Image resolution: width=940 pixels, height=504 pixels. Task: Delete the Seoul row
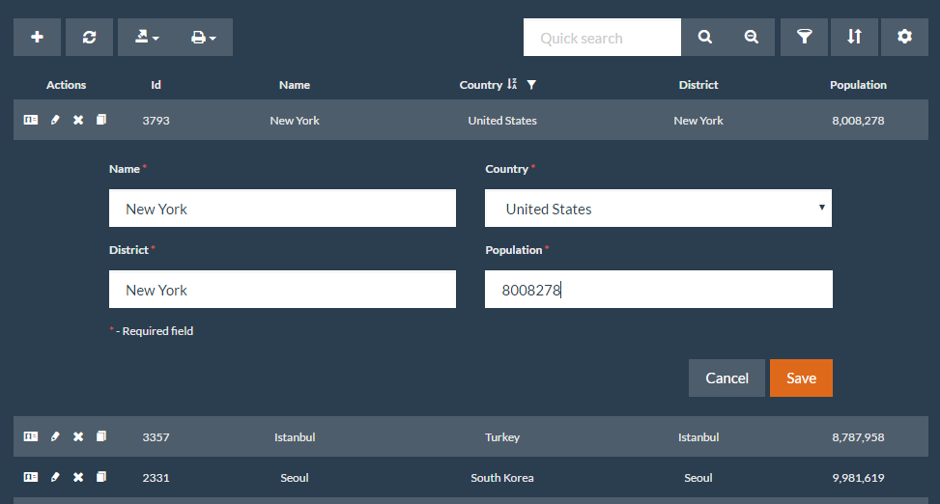click(78, 477)
